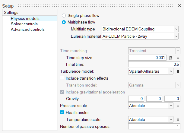Image resolution: width=184 pixels, height=133 pixels.
Task: Open the Turbulence model dropdown
Action: (x=171, y=71)
